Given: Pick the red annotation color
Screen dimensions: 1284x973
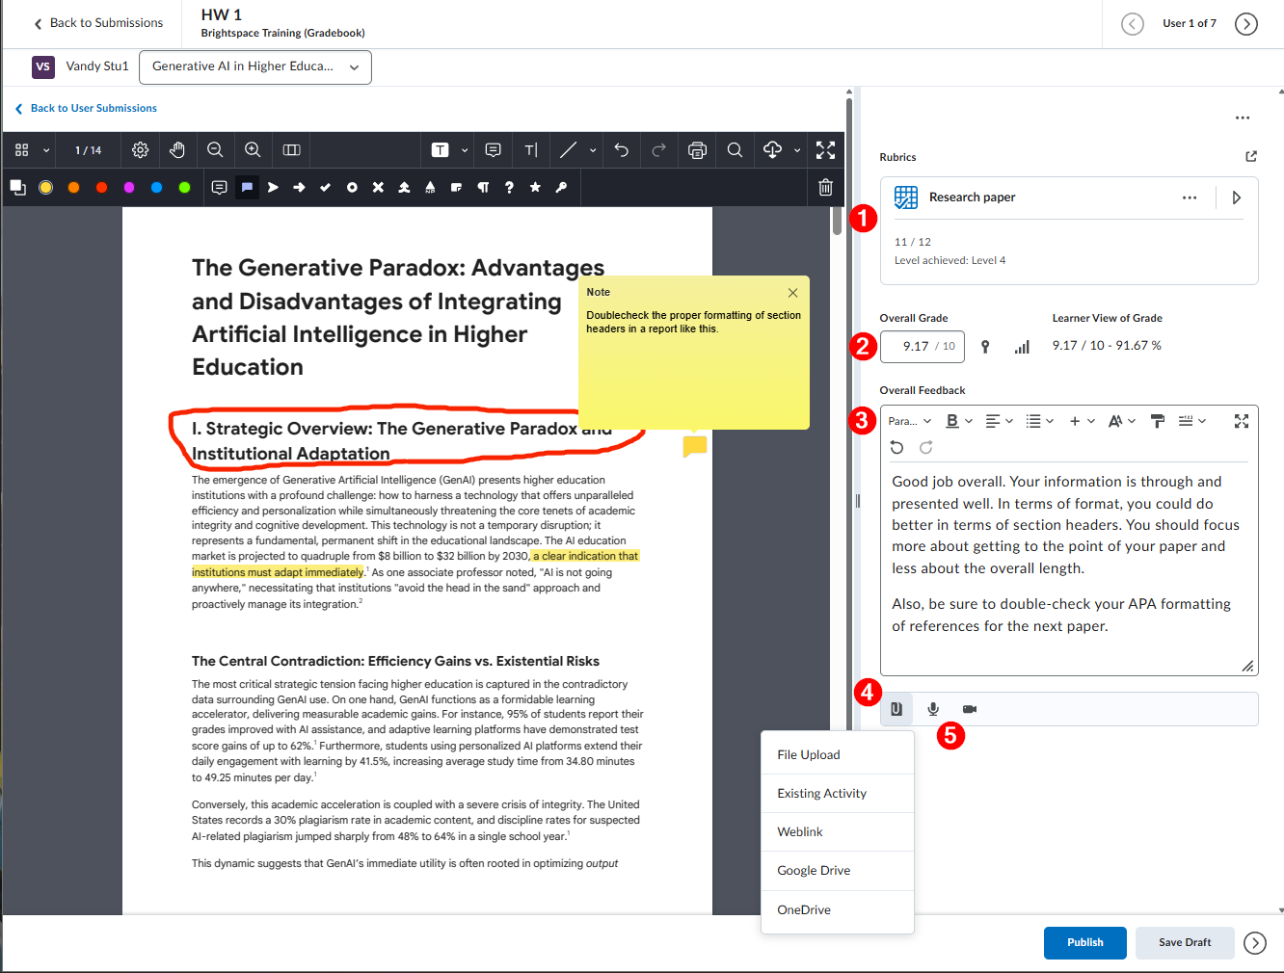Looking at the screenshot, I should [101, 188].
